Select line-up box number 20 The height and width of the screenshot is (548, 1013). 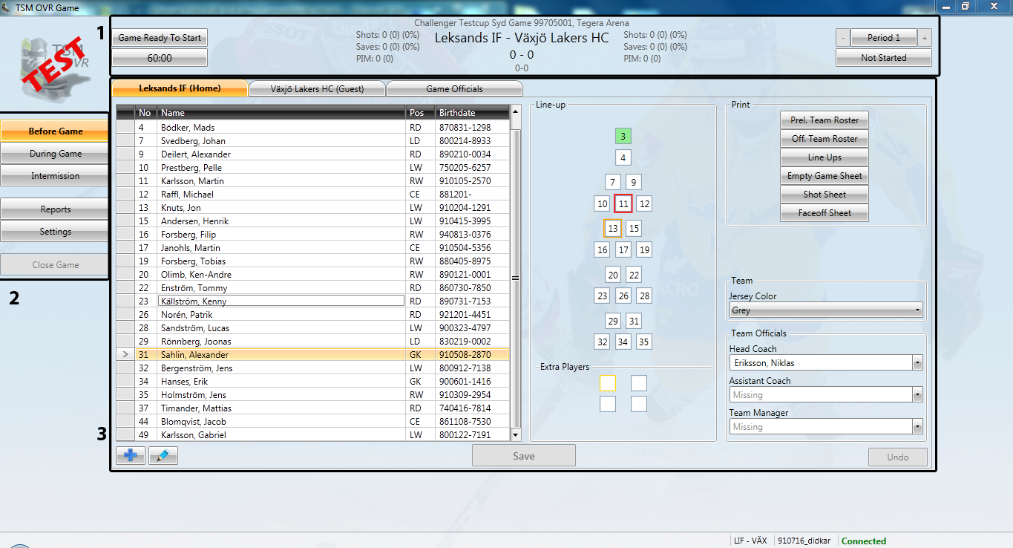coord(612,275)
